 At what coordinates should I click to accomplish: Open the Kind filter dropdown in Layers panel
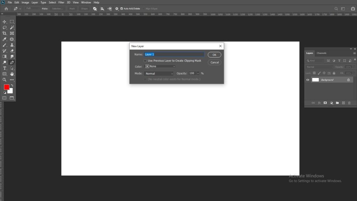(x=315, y=61)
